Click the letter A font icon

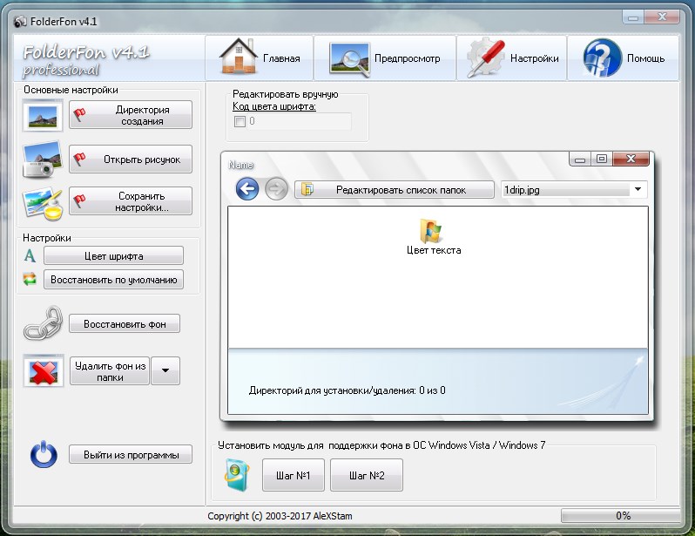[x=30, y=255]
